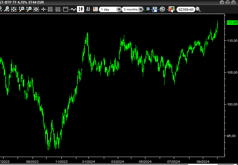Export the chart as image

point(171,9)
